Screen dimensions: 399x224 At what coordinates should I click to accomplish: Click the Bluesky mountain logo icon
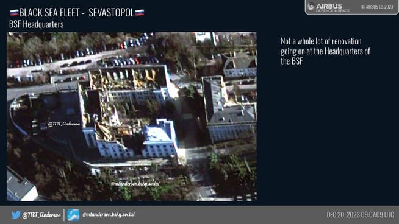tap(73, 215)
